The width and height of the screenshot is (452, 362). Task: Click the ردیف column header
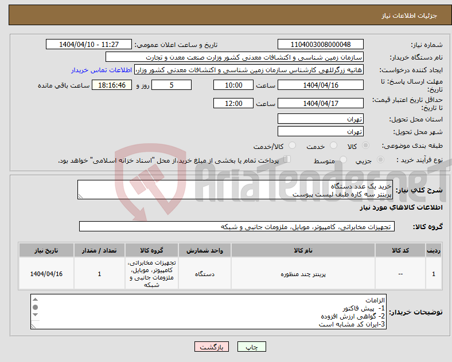tap(434, 250)
